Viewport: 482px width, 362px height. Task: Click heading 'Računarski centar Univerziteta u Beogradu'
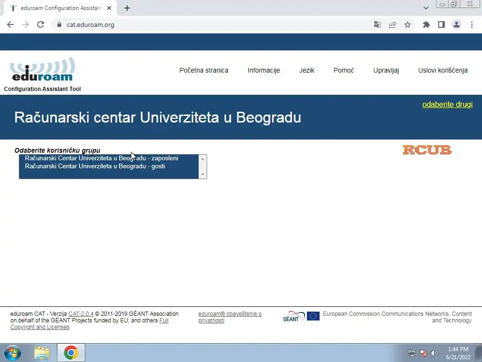pyautogui.click(x=158, y=117)
